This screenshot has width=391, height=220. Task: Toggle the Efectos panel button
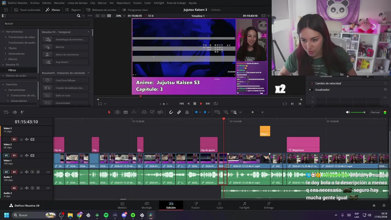click(x=53, y=10)
